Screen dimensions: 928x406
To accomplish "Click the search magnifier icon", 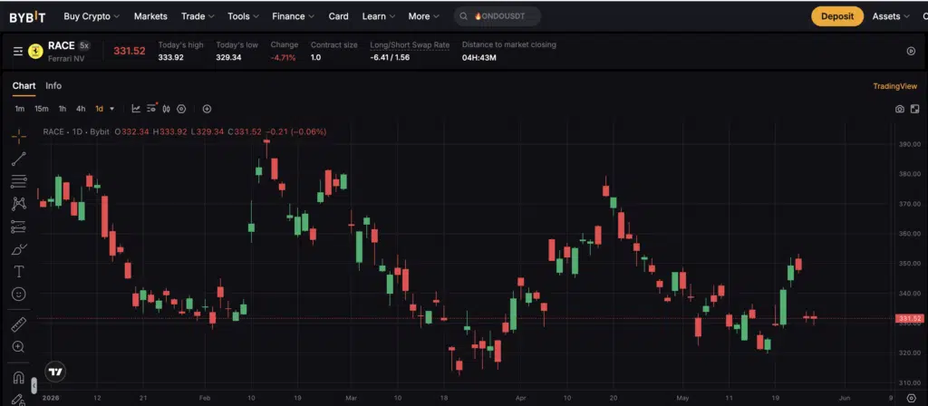I will tap(464, 16).
